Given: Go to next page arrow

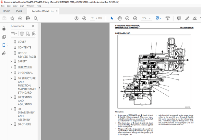Looking at the screenshot, I should [84, 18].
